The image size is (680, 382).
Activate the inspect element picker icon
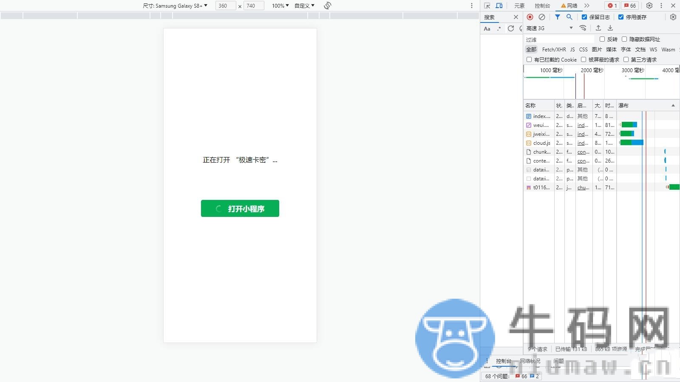click(487, 6)
